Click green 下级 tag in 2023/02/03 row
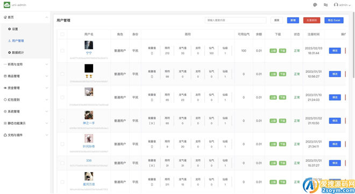Screen dimensions: 355x194 (x=282, y=51)
